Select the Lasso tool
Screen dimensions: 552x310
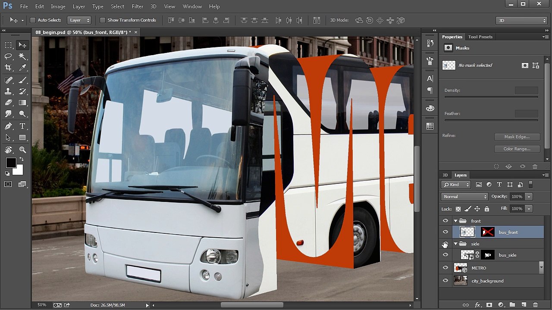click(x=8, y=56)
